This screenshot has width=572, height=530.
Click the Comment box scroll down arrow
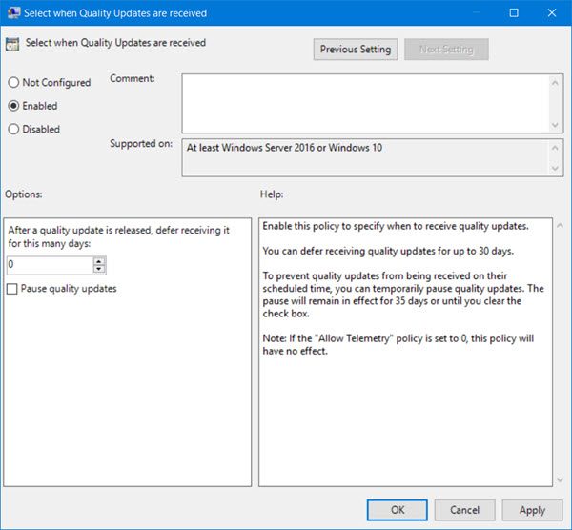click(555, 124)
